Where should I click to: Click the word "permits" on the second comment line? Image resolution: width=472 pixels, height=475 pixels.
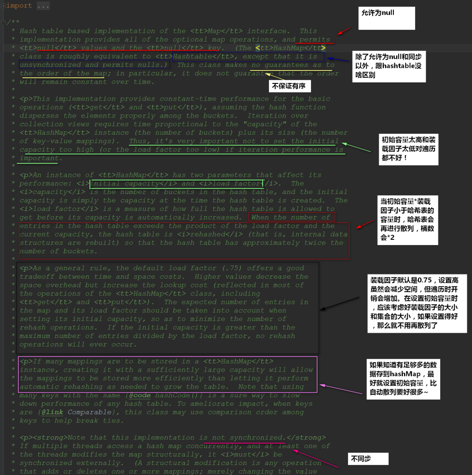(315, 39)
